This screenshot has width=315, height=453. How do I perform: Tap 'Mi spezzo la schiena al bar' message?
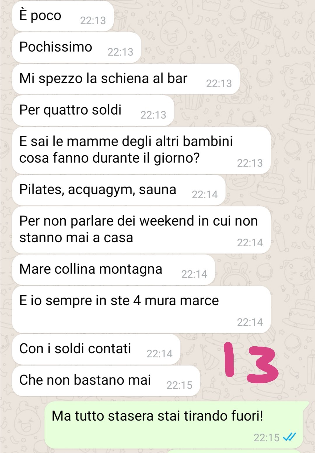pyautogui.click(x=126, y=79)
